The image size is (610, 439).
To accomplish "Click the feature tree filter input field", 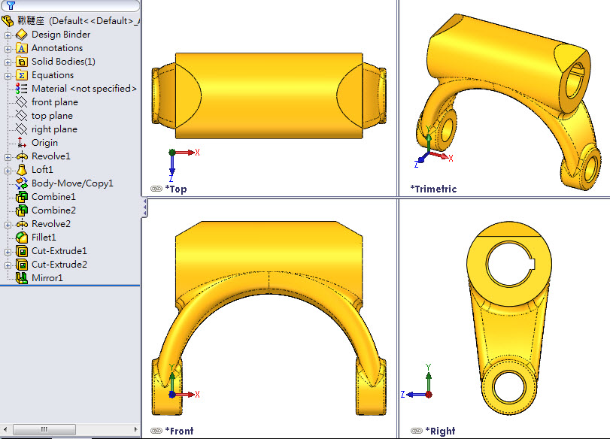I will [x=72, y=5].
